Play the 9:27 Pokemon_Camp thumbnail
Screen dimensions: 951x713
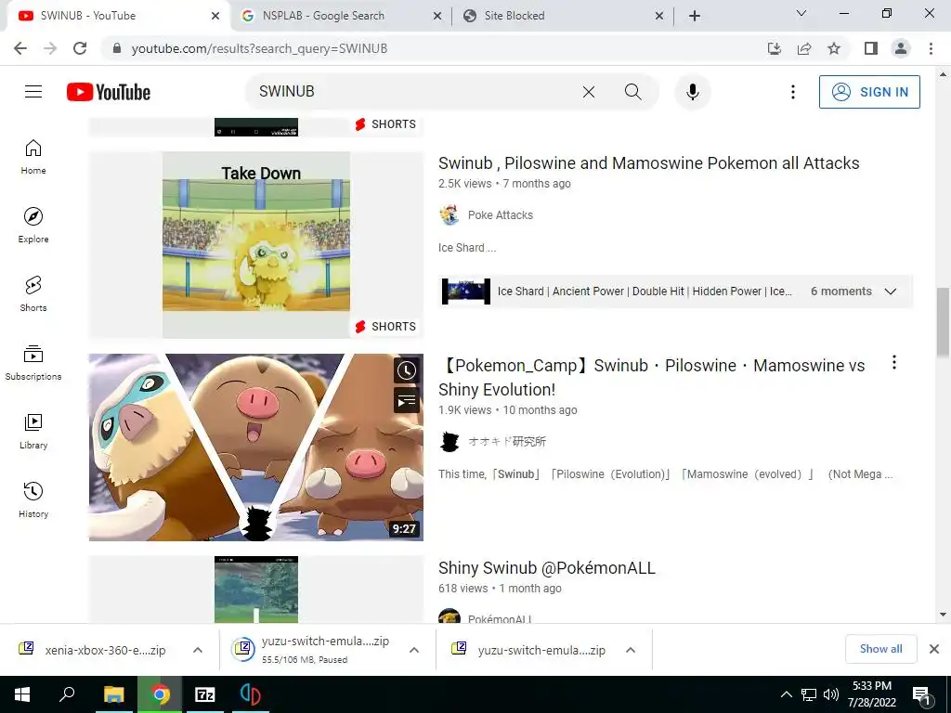pos(256,447)
